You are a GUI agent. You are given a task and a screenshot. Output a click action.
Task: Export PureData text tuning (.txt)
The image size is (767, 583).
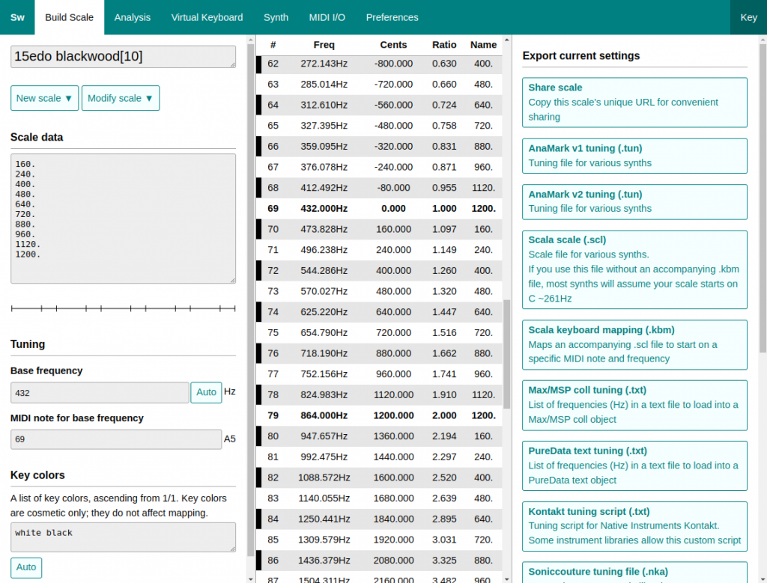pyautogui.click(x=634, y=466)
